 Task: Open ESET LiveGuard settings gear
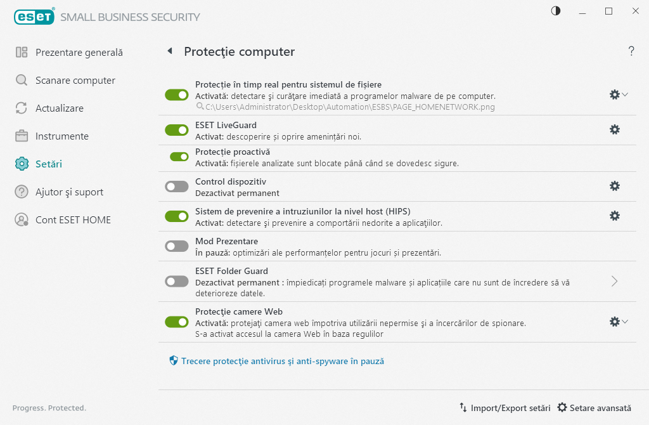(614, 129)
